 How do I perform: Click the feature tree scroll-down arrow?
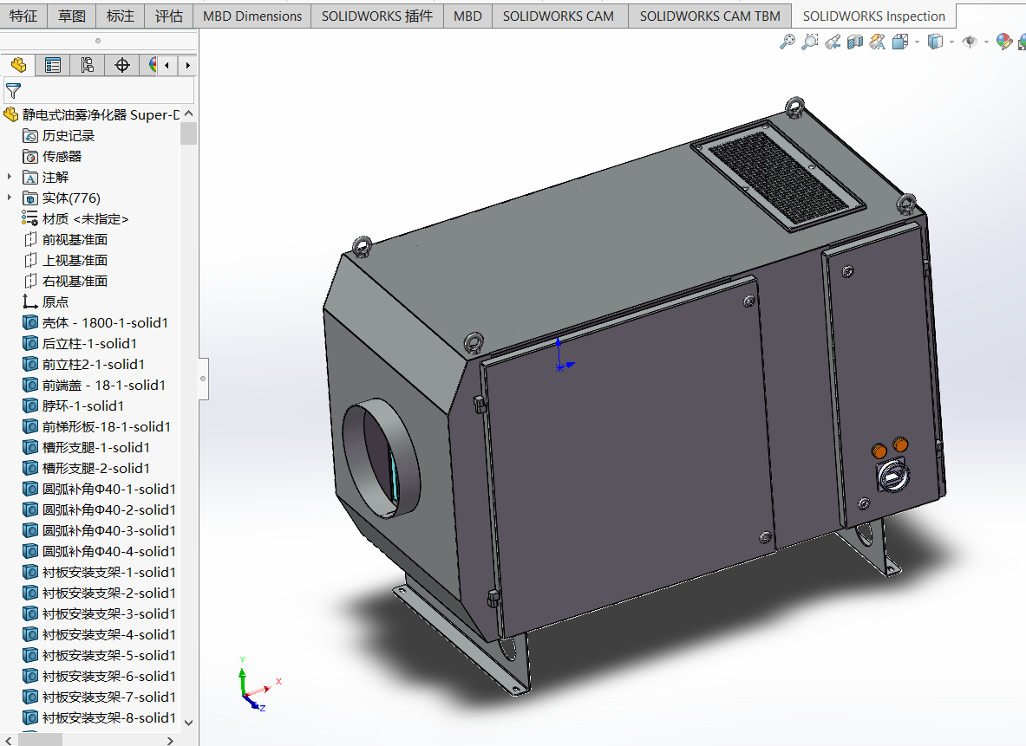(188, 721)
